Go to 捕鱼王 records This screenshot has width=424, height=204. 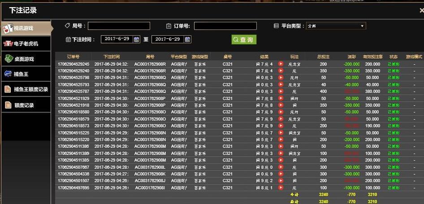pos(26,74)
